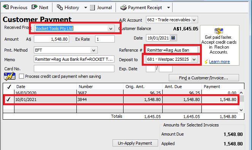Click the Card No. input field
Viewport: 252px width, 150px height.
[74, 69]
